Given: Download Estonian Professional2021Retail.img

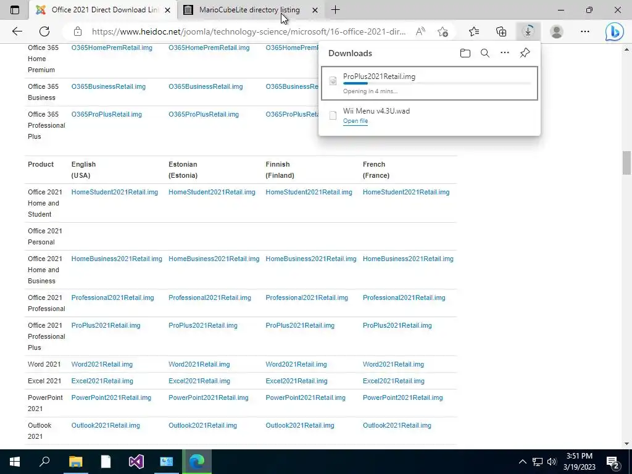Looking at the screenshot, I should click(x=210, y=297).
